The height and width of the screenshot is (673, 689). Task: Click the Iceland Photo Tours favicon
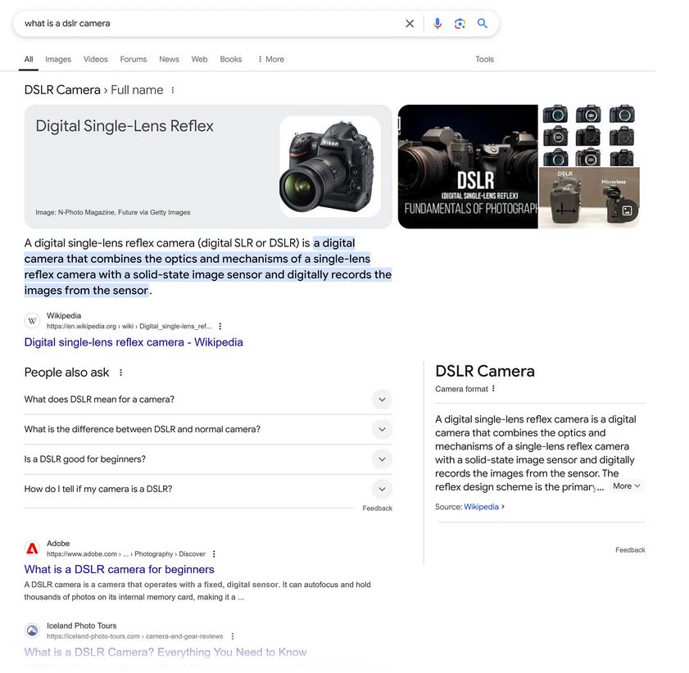(32, 631)
